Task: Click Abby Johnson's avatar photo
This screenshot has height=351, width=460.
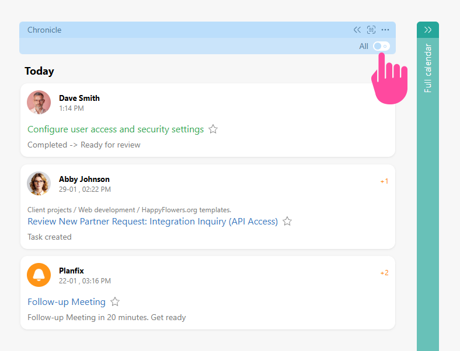Action: (39, 184)
